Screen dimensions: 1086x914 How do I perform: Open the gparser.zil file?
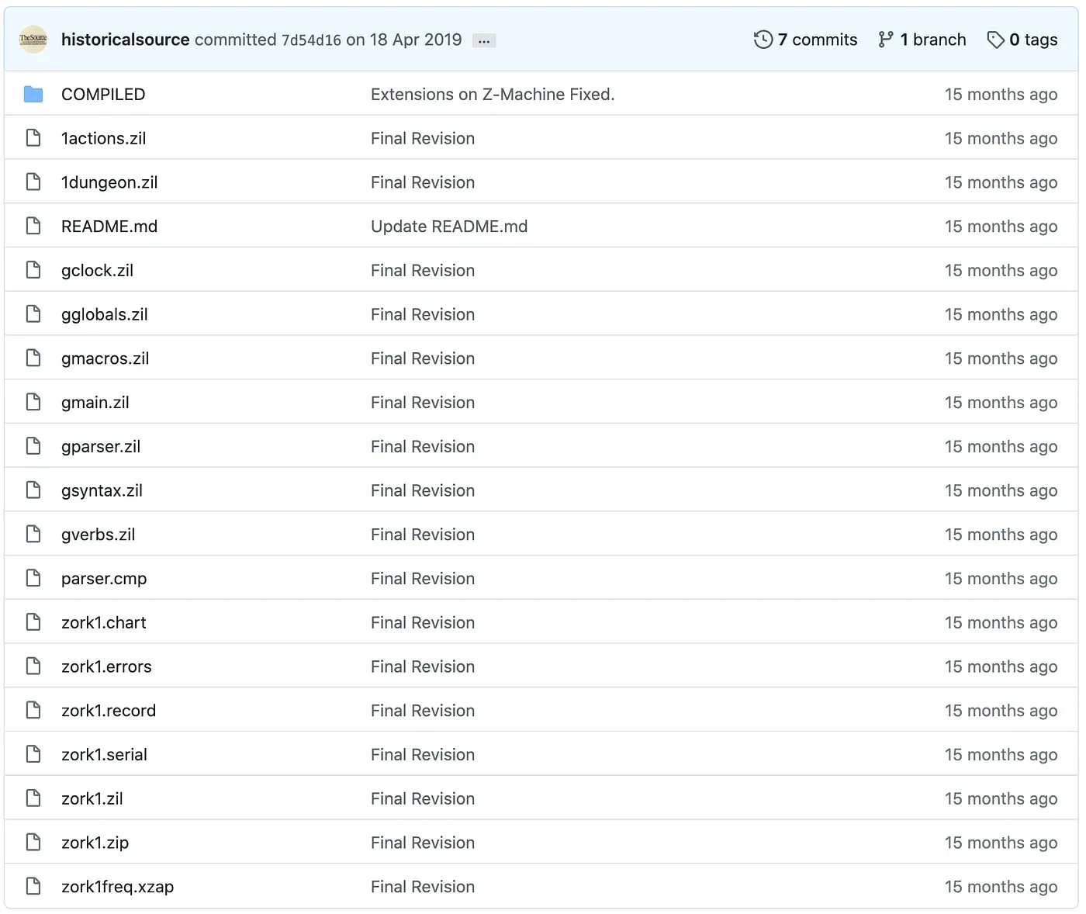click(x=101, y=447)
